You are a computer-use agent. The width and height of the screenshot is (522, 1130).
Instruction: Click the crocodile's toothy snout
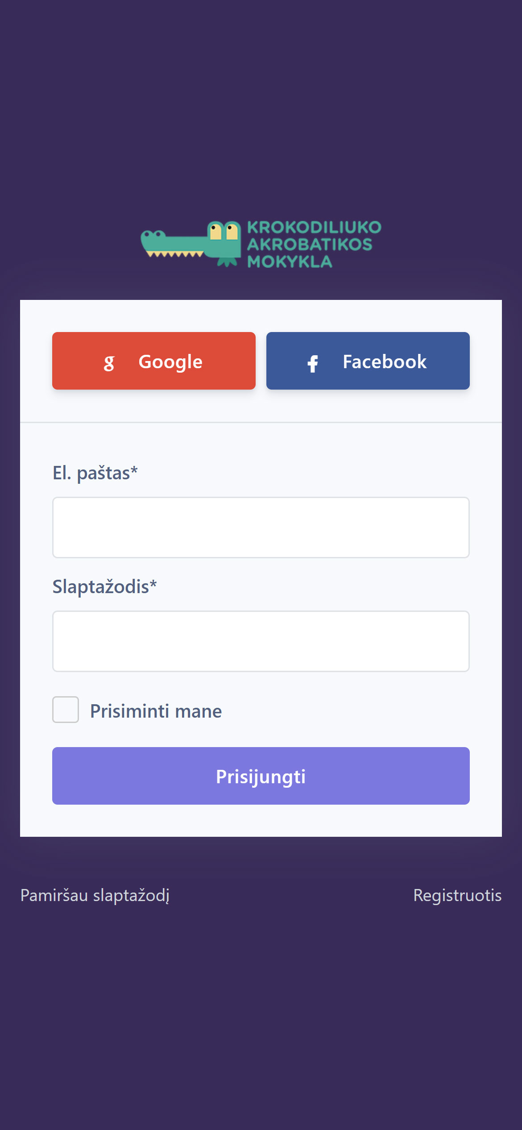pos(173,245)
